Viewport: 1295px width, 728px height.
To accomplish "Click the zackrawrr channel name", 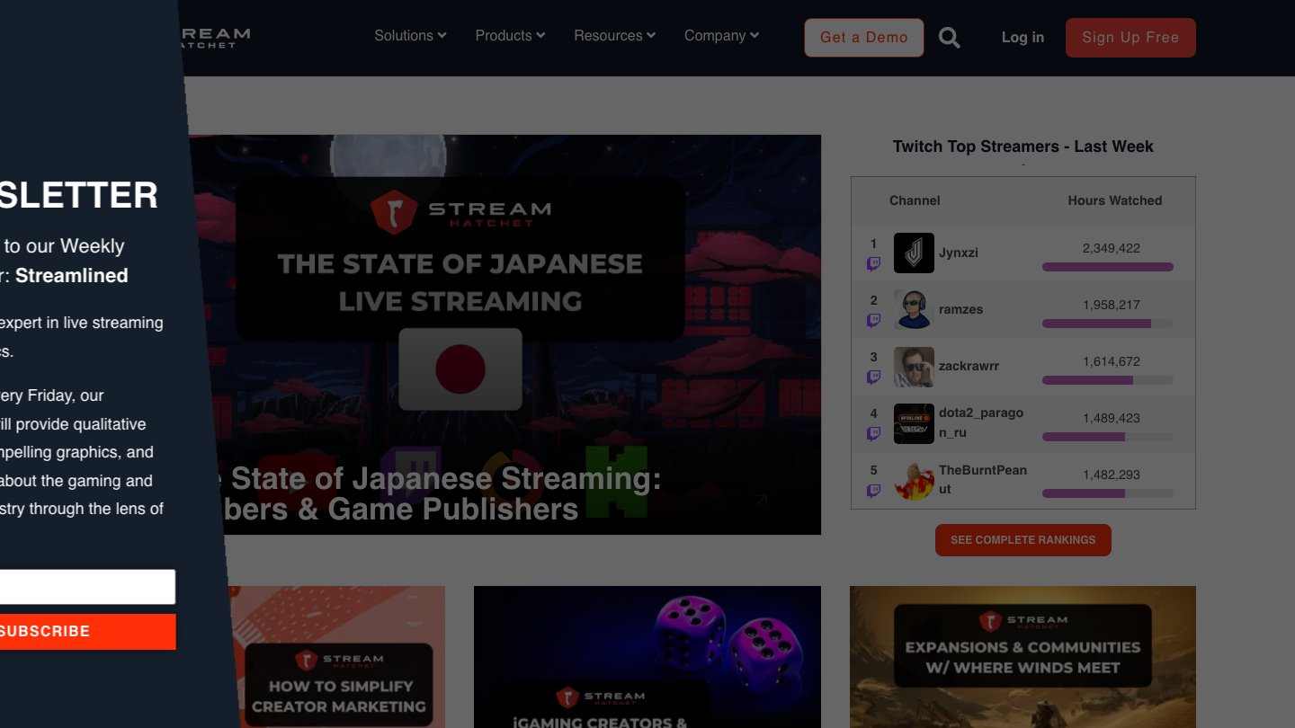I will pyautogui.click(x=969, y=366).
